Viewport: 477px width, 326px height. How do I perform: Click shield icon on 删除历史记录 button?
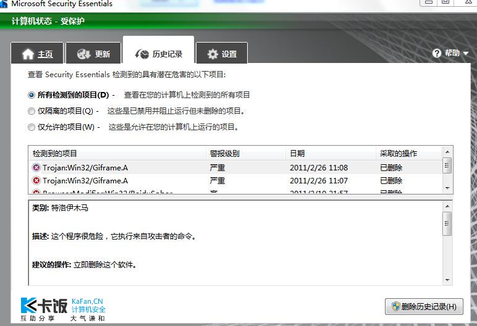tap(396, 306)
